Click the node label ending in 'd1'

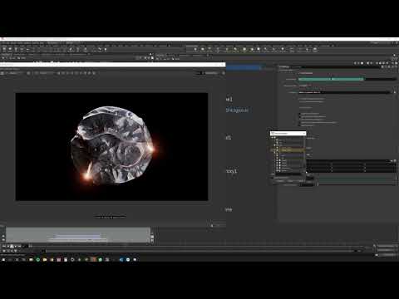[229, 137]
